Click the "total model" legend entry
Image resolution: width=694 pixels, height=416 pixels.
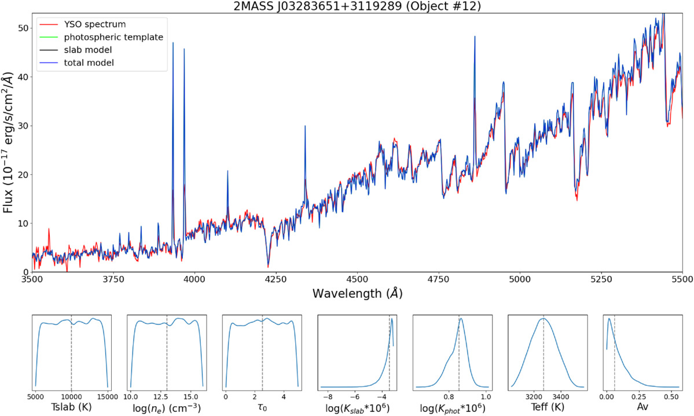click(x=89, y=63)
